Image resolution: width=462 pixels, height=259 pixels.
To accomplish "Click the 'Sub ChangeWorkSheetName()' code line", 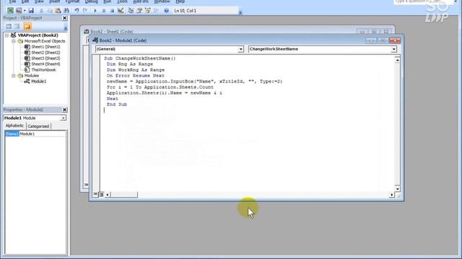I will 139,58.
